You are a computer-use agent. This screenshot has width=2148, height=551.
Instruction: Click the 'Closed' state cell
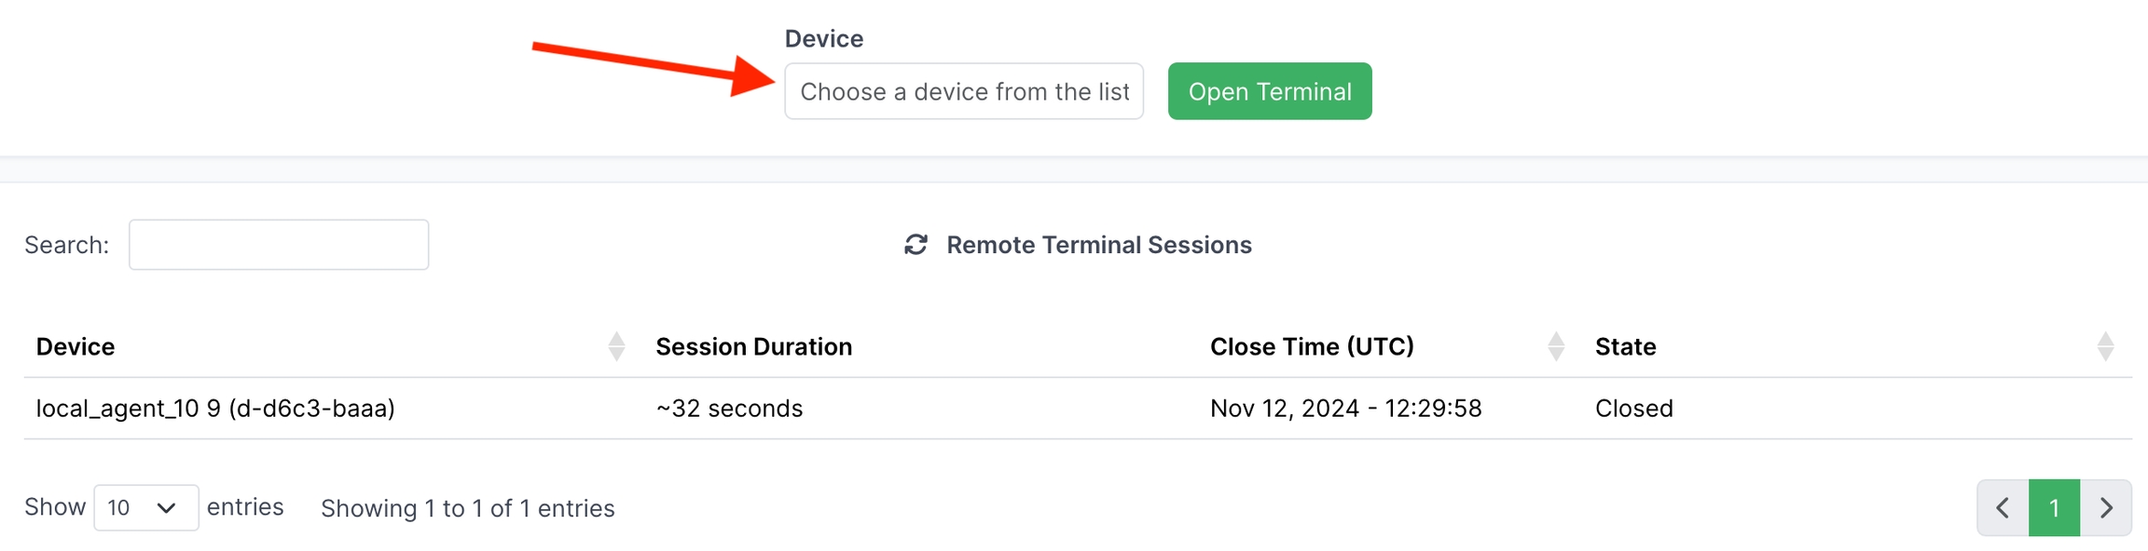(x=1633, y=409)
